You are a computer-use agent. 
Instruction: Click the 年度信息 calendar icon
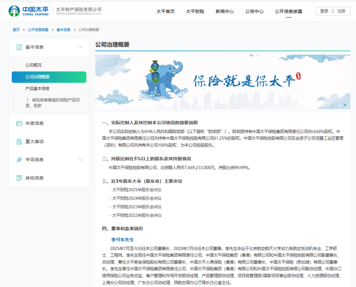[19, 123]
